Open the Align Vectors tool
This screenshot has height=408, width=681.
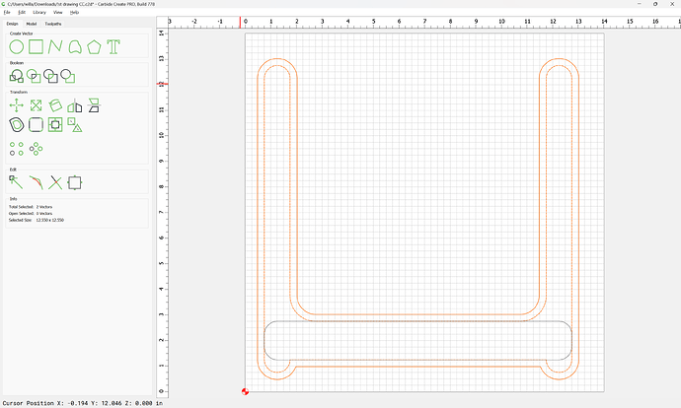[55, 125]
